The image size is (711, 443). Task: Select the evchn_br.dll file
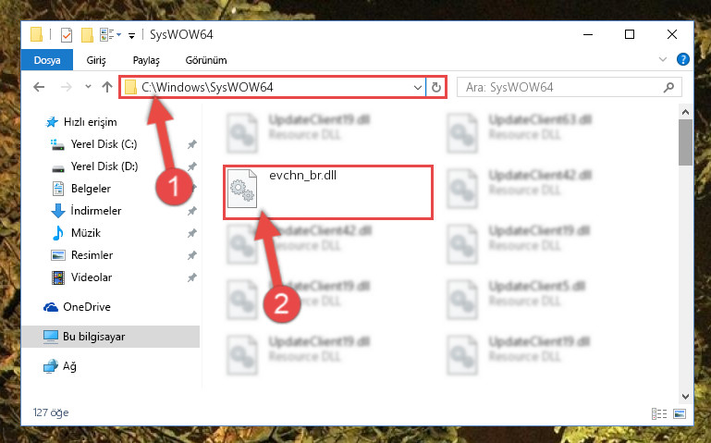click(328, 192)
